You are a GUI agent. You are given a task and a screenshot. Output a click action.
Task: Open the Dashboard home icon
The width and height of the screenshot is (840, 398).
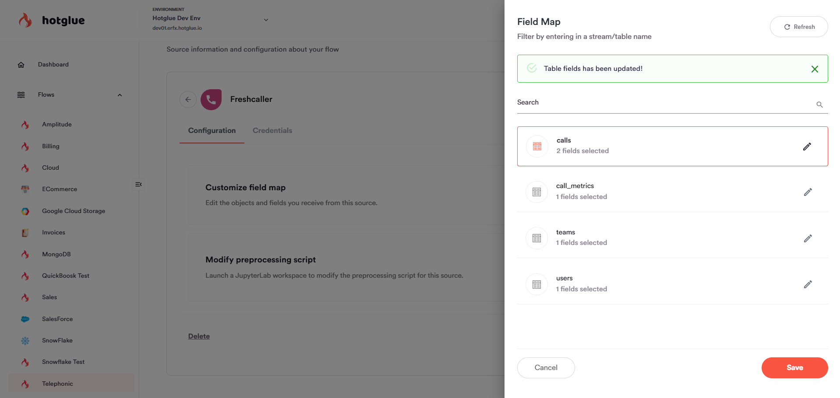(x=21, y=65)
